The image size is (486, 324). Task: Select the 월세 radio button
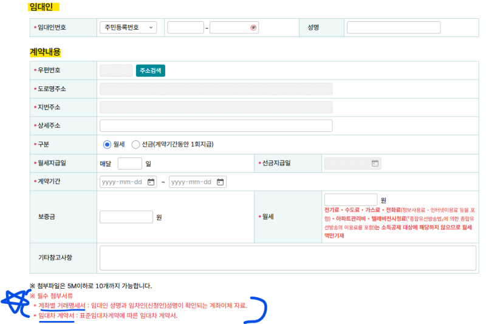(x=107, y=145)
